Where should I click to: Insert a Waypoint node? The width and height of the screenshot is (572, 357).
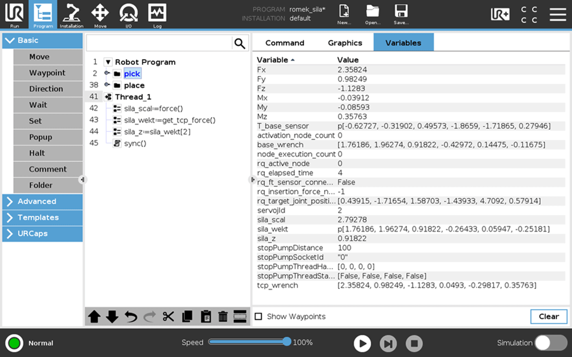tap(48, 73)
